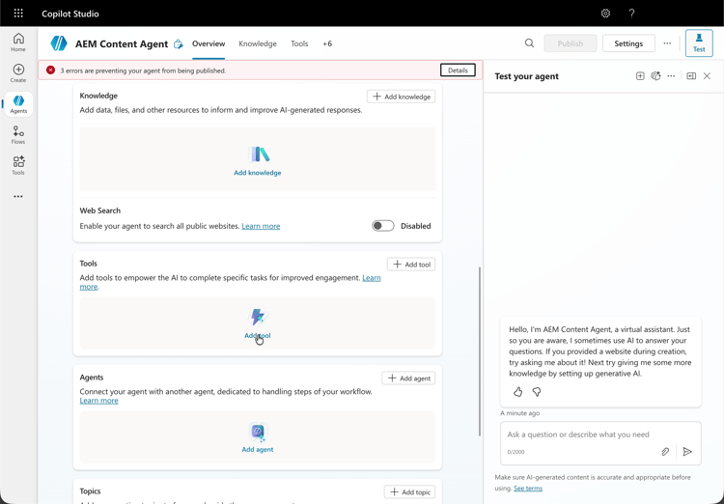Click the + Add knowledge button
The height and width of the screenshot is (504, 724).
point(401,97)
